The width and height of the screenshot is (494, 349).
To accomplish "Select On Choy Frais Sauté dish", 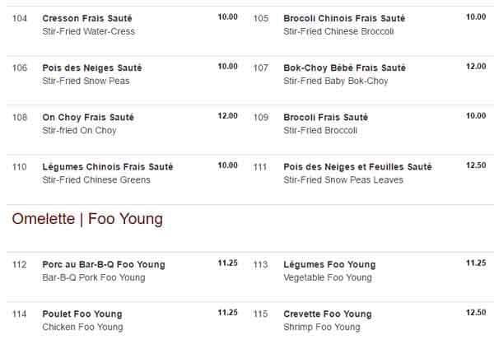I will [x=88, y=117].
